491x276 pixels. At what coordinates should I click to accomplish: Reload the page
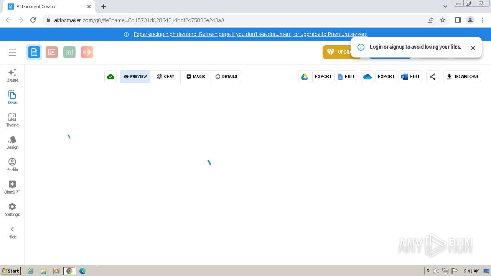[x=33, y=20]
